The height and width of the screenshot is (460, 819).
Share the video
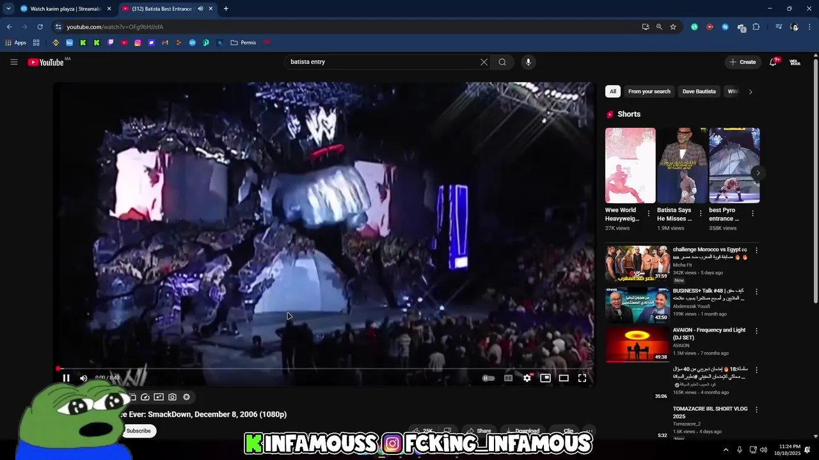[x=479, y=431]
